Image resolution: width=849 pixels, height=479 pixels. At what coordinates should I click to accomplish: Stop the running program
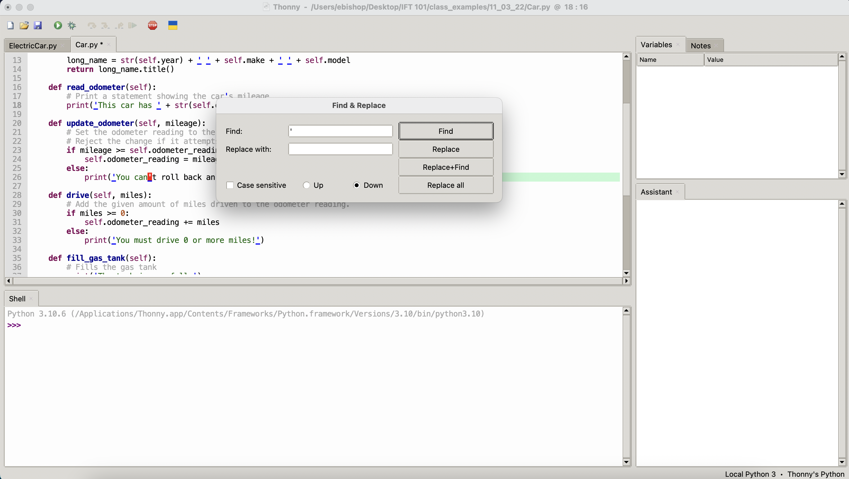pyautogui.click(x=152, y=25)
